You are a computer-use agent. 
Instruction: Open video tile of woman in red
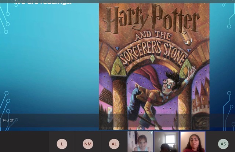coord(193,142)
